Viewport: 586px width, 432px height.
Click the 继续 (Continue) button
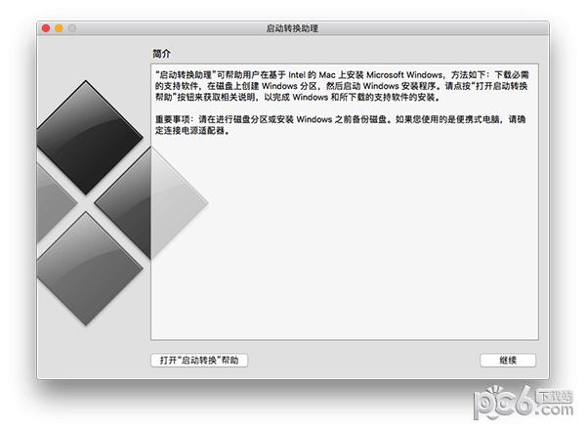click(x=508, y=361)
